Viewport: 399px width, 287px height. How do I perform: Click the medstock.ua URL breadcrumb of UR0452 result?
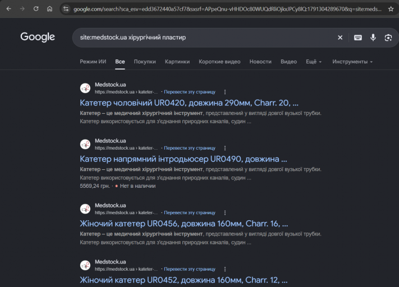(x=126, y=269)
